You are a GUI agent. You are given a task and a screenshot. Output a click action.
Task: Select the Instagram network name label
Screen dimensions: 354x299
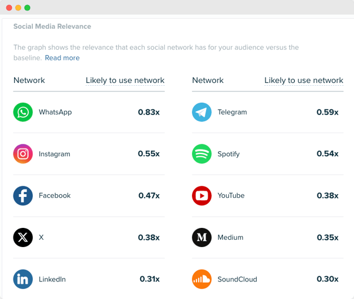pos(55,154)
